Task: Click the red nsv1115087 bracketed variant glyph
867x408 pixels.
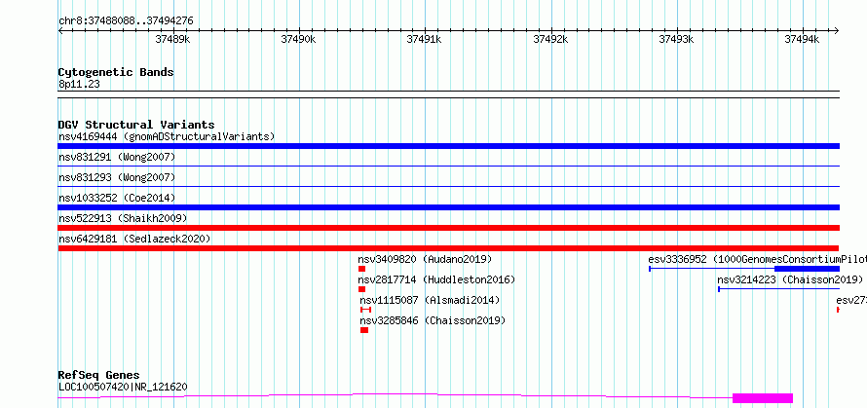Action: point(365,310)
